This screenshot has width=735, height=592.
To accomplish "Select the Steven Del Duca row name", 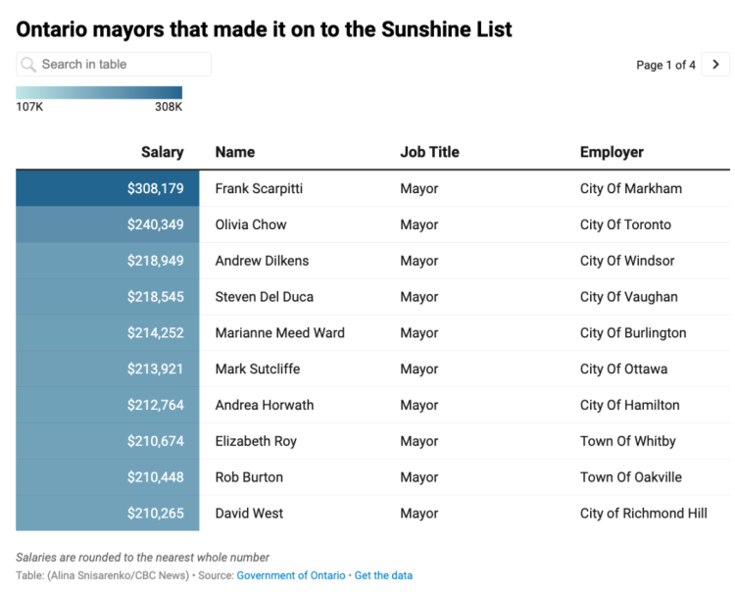I will tap(265, 297).
